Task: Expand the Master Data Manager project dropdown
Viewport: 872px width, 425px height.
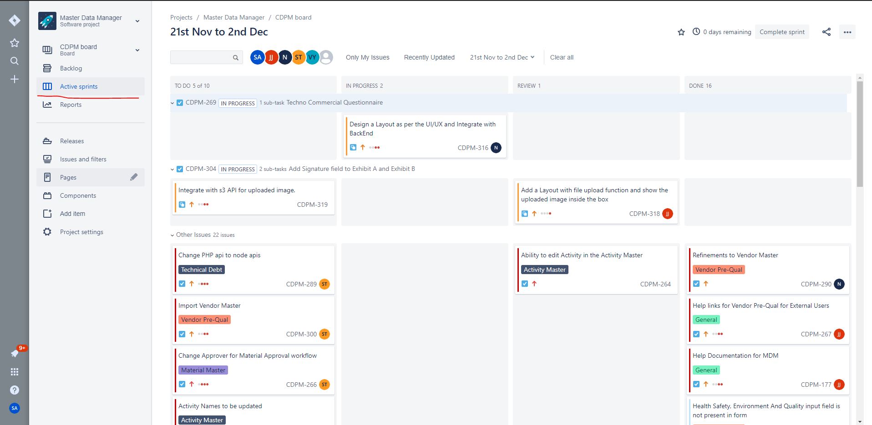Action: coord(137,21)
